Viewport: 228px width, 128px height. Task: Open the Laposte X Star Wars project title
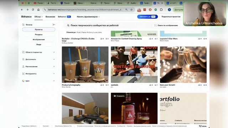[x=169, y=39]
